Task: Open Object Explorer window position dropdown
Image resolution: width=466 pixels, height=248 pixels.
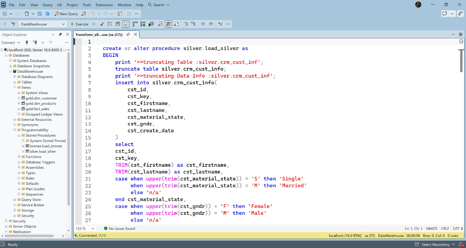Action: [53, 34]
